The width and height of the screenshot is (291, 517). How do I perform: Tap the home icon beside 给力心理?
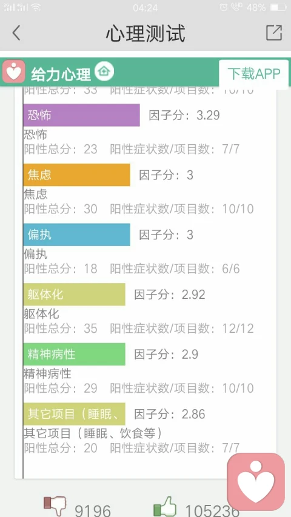(104, 71)
